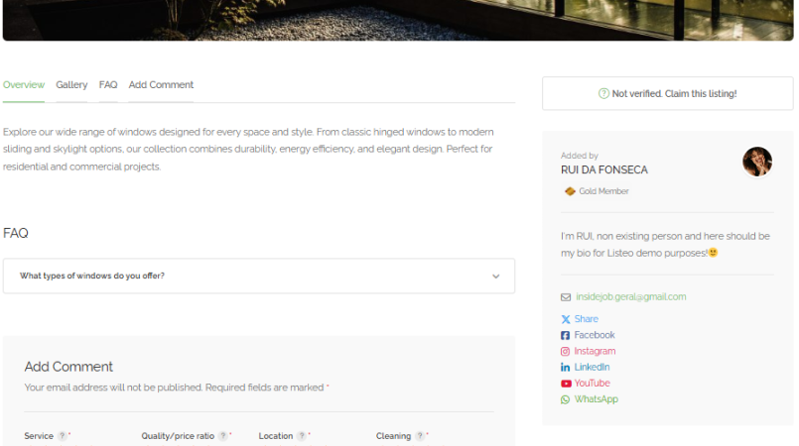The height and width of the screenshot is (446, 799).
Task: Open the insidejob.geral@gmail.com email link
Action: click(x=630, y=296)
